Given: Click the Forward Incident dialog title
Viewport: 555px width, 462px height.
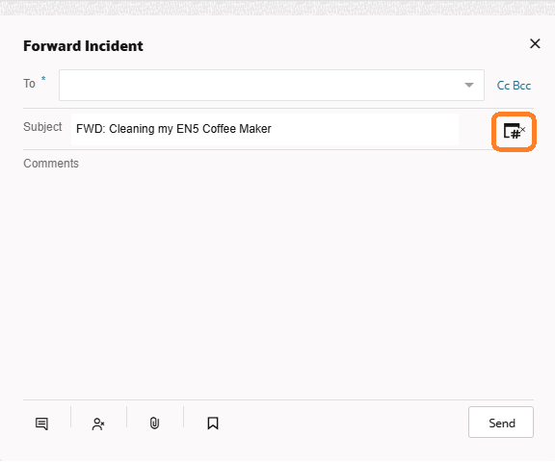Looking at the screenshot, I should [x=83, y=46].
